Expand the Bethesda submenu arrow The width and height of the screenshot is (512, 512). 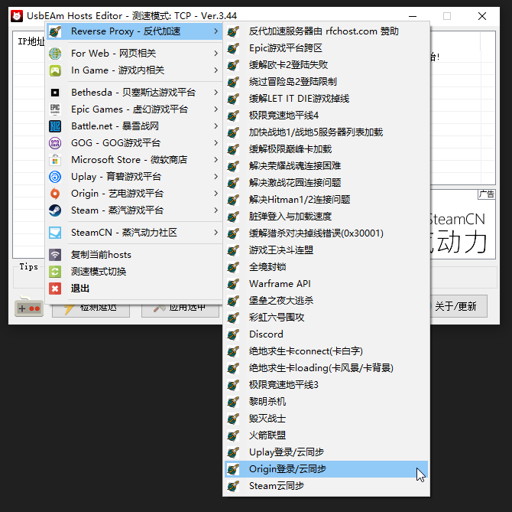tap(215, 93)
